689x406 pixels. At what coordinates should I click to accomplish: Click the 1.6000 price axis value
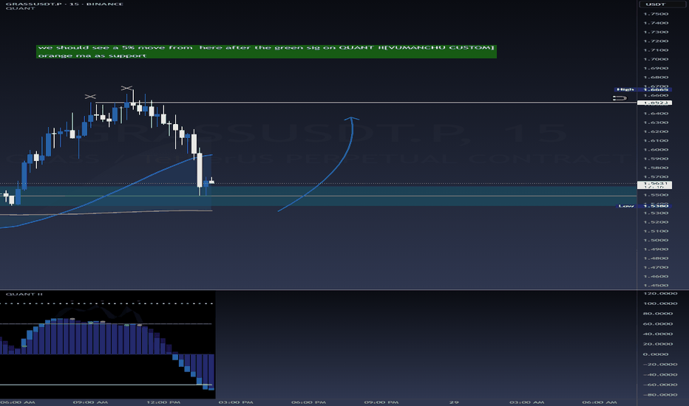tap(656, 150)
